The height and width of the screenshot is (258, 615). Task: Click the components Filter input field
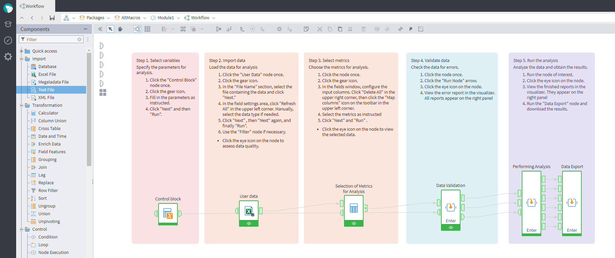pyautogui.click(x=51, y=39)
